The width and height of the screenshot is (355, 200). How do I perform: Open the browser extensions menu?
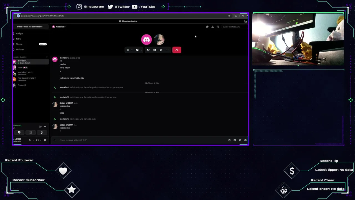coord(236,16)
